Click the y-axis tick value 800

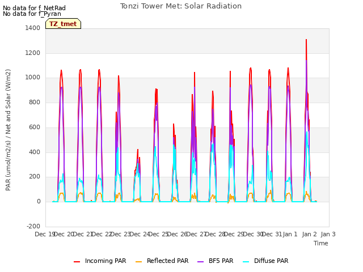coord(35,102)
